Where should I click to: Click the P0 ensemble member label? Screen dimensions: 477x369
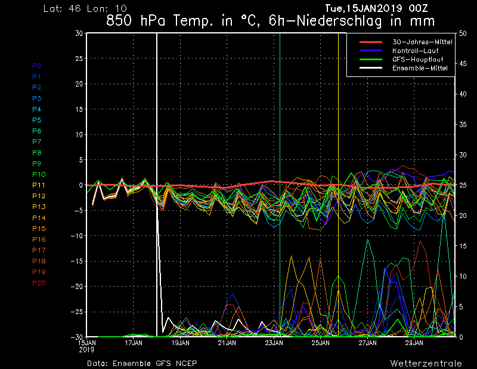[37, 66]
